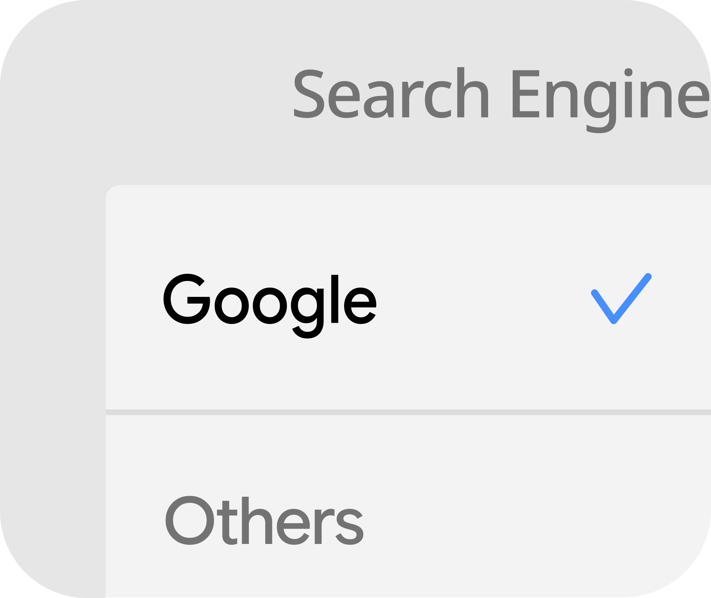The image size is (711, 598).
Task: Expand the Others search engines list
Action: coord(408,506)
